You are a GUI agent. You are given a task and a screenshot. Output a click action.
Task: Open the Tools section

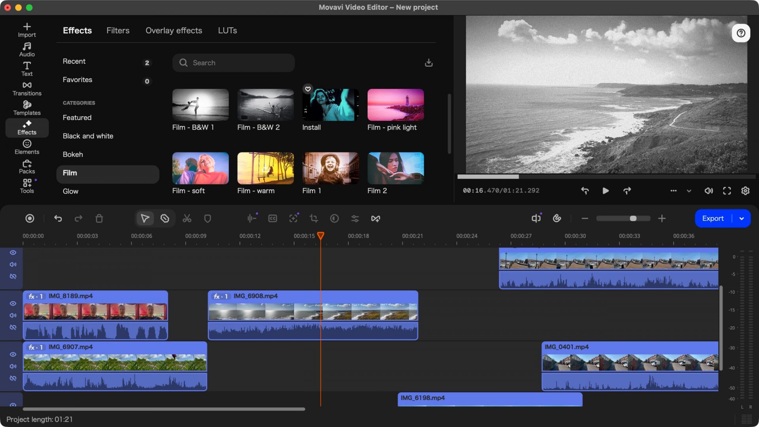tap(27, 186)
